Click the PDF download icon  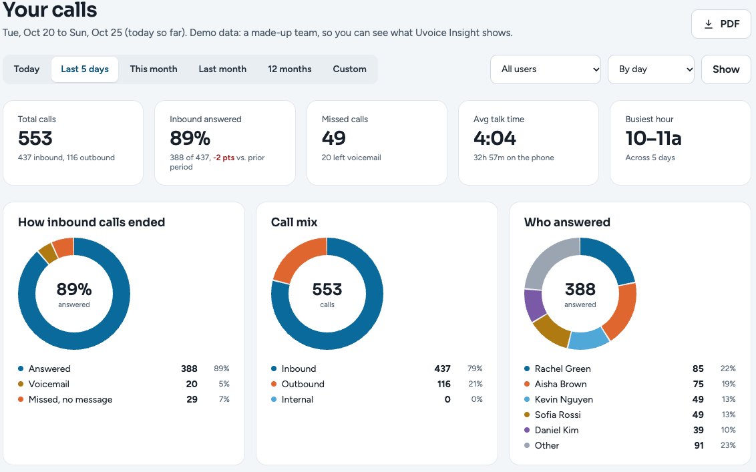pos(709,24)
